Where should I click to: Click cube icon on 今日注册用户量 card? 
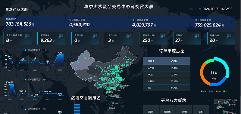coord(27,36)
